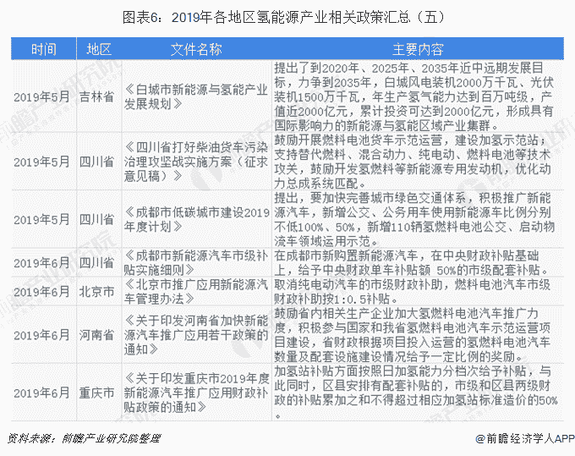Click the '重庆市' region cell
The width and height of the screenshot is (575, 456).
[96, 393]
